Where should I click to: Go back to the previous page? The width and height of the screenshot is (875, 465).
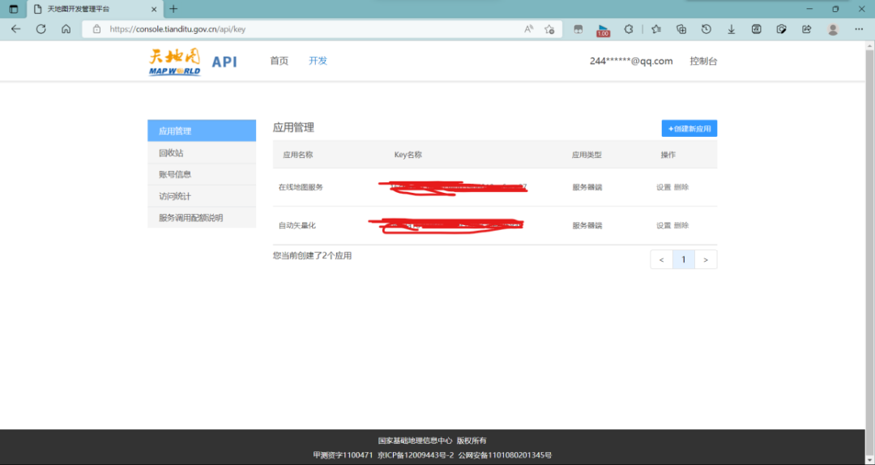click(x=15, y=29)
